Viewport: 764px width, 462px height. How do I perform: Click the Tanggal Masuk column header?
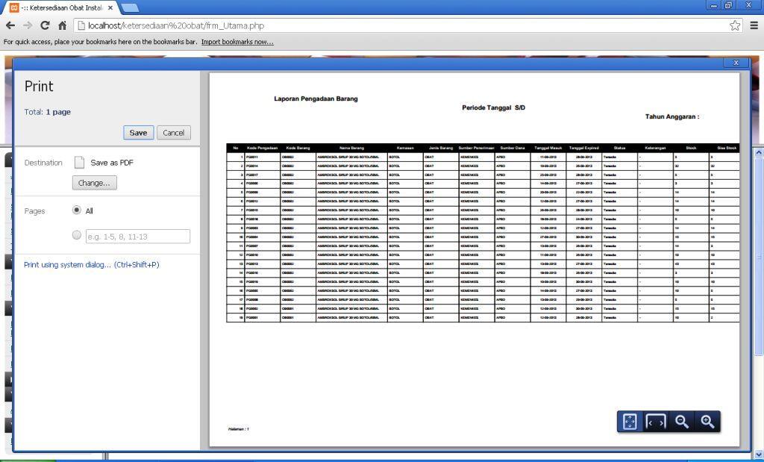click(x=548, y=148)
